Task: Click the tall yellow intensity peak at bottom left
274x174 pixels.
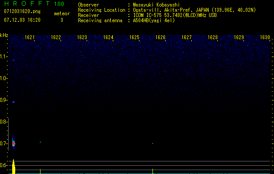Action: [14, 167]
